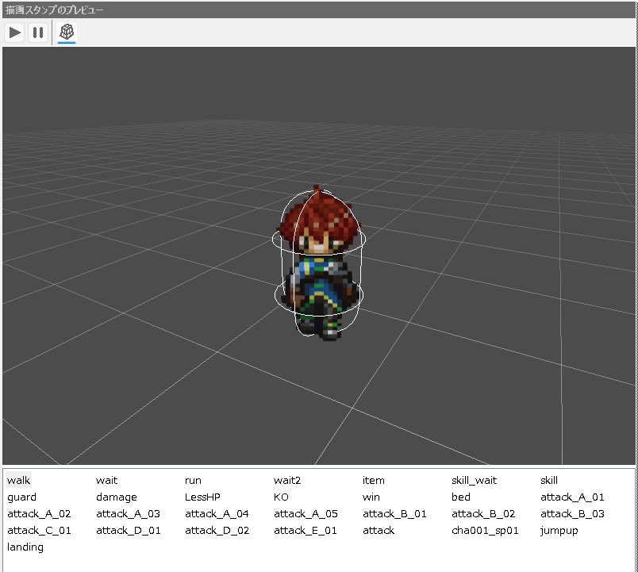The image size is (638, 572).
Task: Choose the bed motion
Action: [460, 497]
